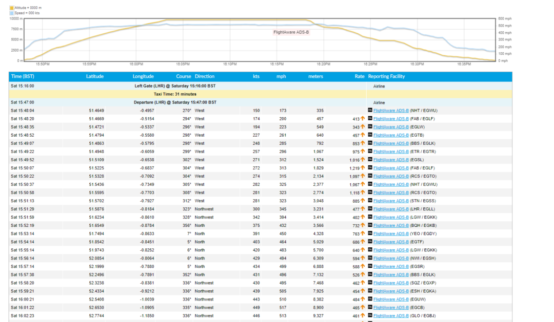Click the FlightAware ADS-B label on the chart
This screenshot has height=322, width=554.
[291, 32]
